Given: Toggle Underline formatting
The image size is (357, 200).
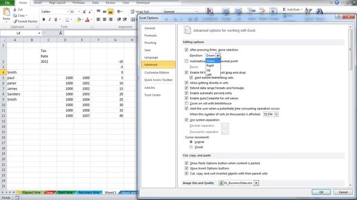Looking at the screenshot, I should pos(56,20).
